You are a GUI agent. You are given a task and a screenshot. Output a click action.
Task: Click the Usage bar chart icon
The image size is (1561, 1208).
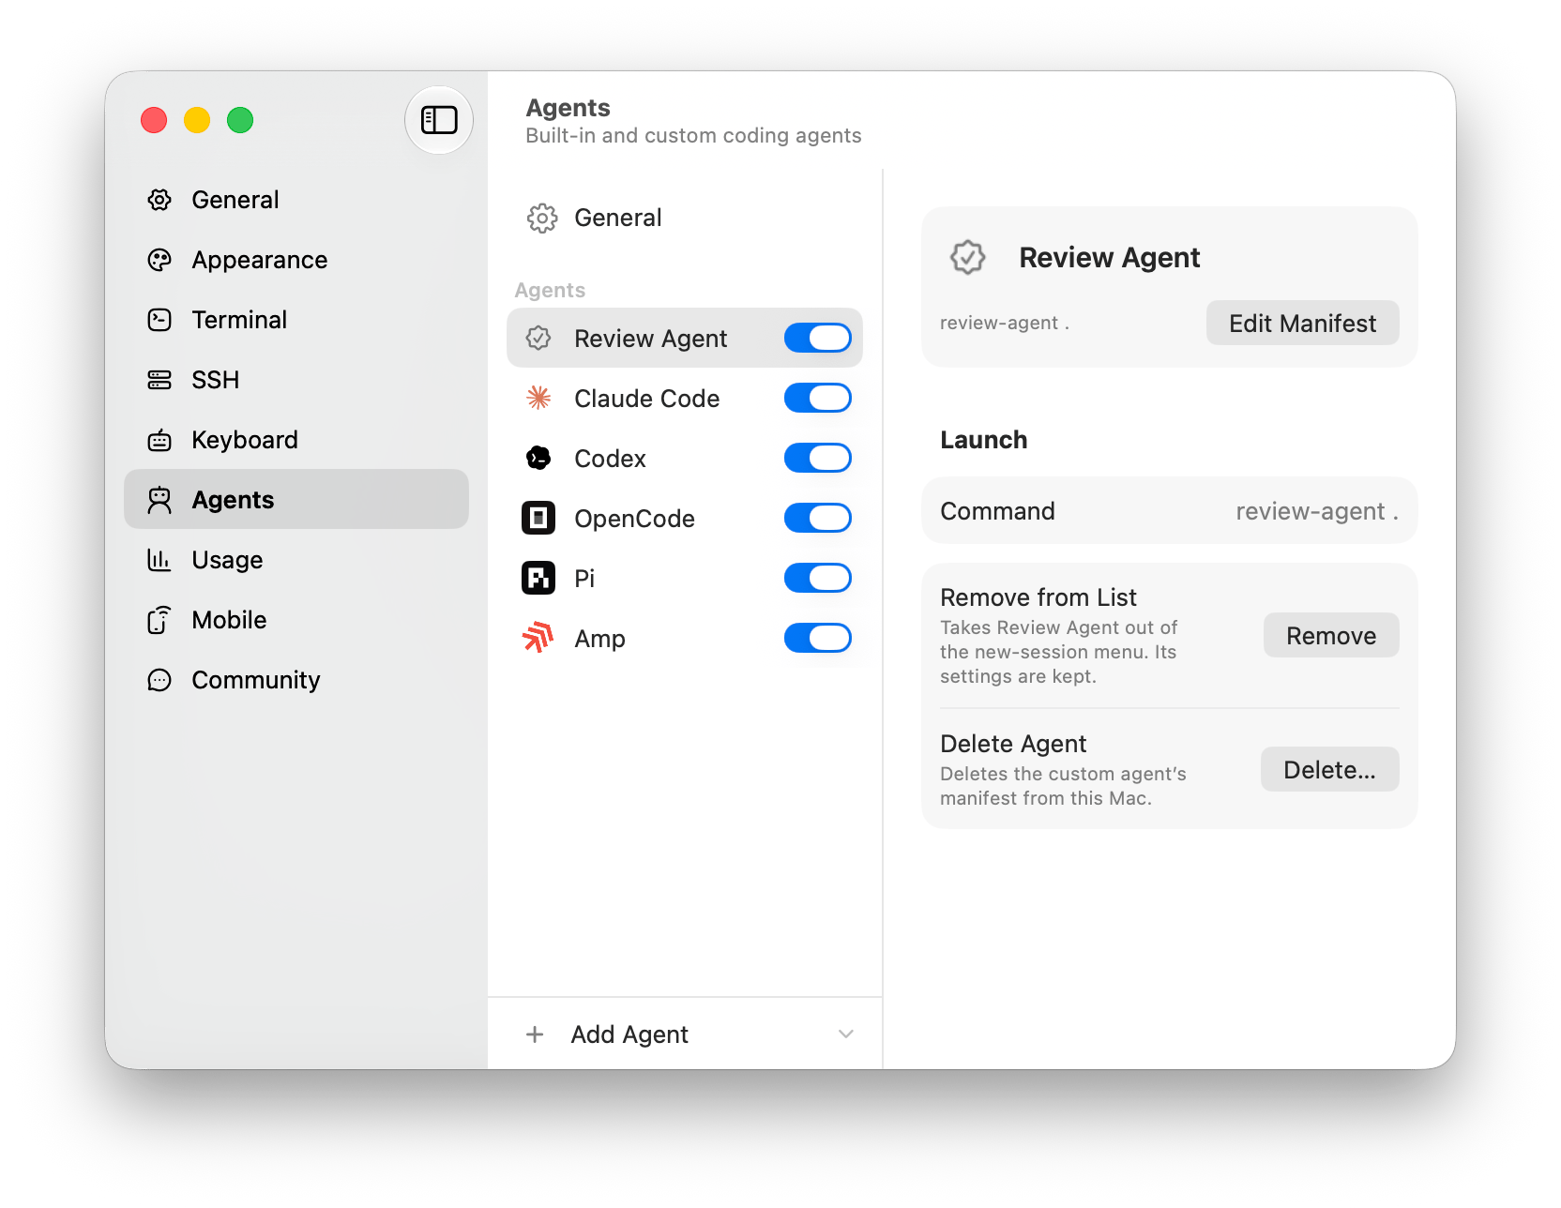(159, 560)
